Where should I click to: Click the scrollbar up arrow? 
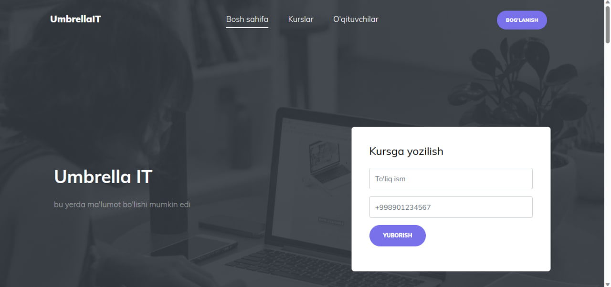pyautogui.click(x=607, y=3)
